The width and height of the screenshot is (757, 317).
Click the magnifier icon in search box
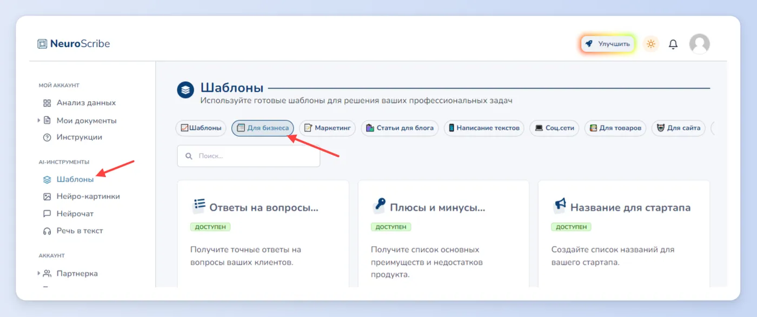pyautogui.click(x=189, y=156)
